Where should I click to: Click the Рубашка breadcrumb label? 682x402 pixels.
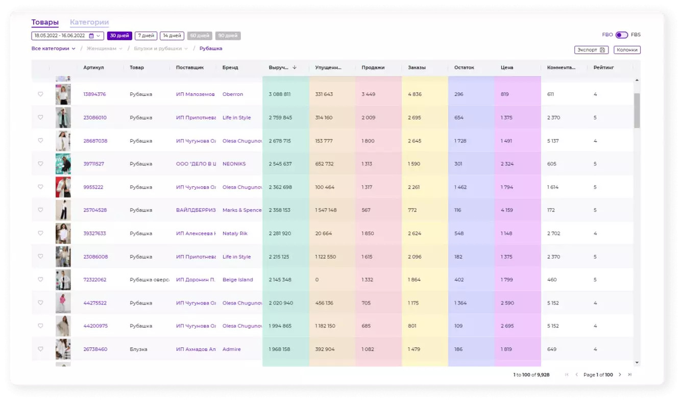tap(211, 49)
